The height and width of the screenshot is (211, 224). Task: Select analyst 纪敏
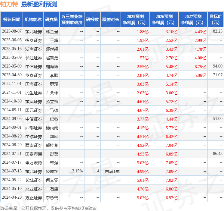click(54, 119)
